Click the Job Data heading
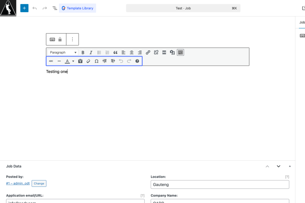The width and height of the screenshot is (305, 203). [x=14, y=166]
